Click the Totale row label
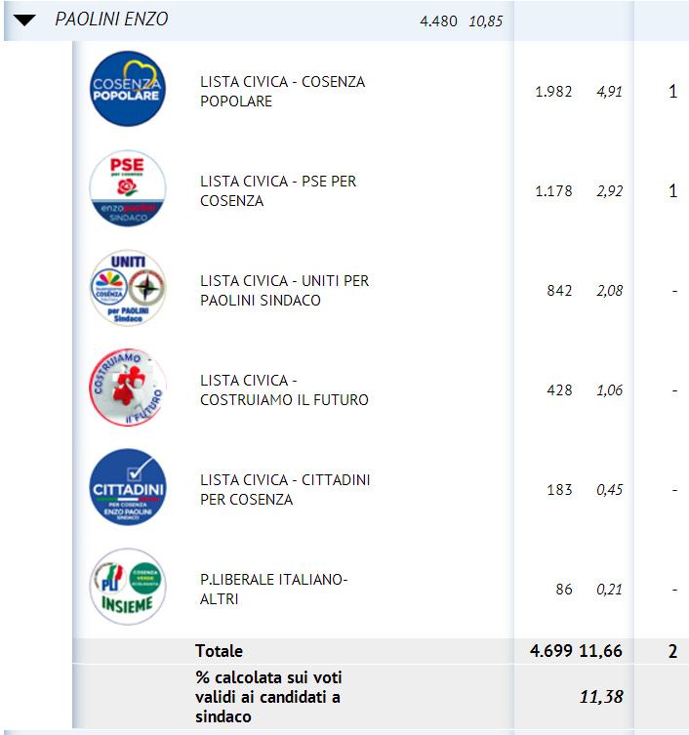 219,651
